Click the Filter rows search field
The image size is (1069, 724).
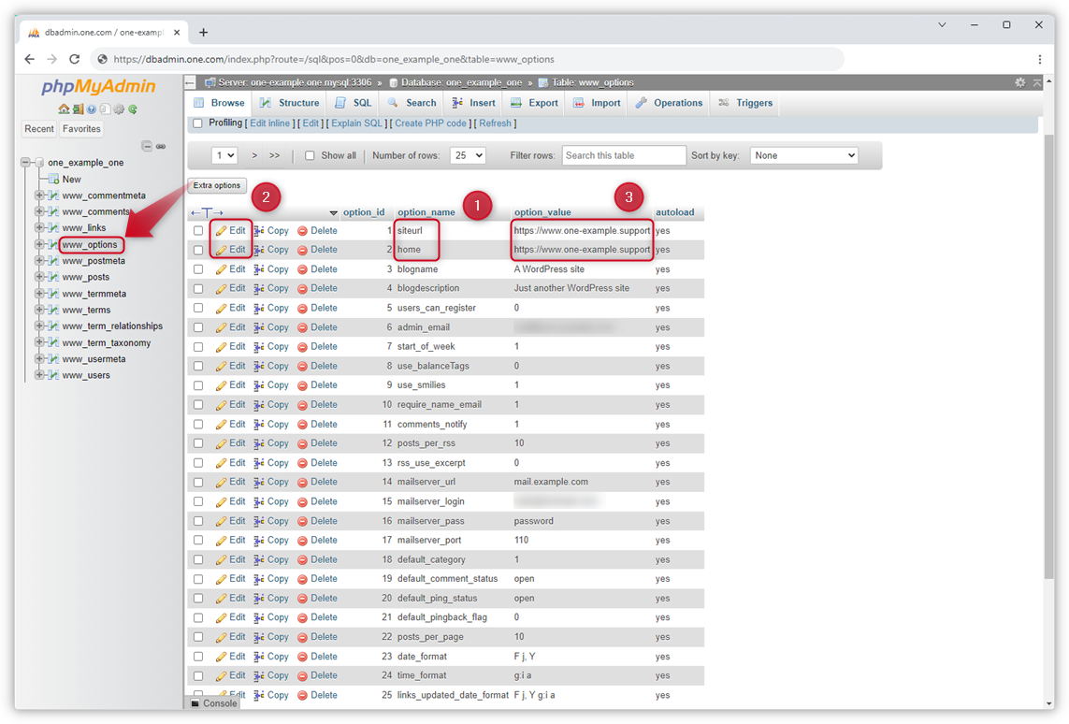click(x=624, y=155)
